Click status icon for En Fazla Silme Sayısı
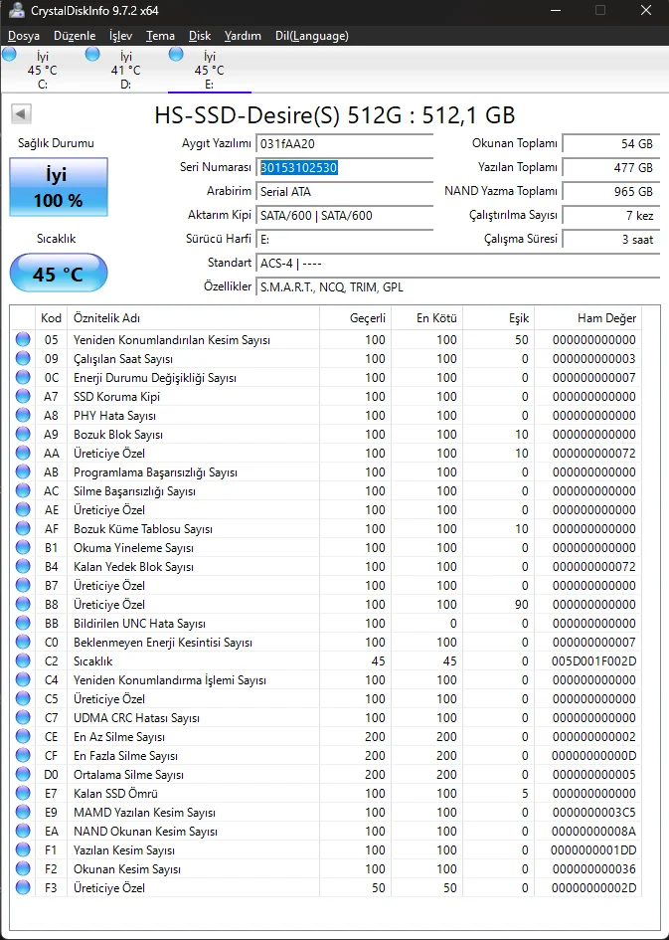 23,755
